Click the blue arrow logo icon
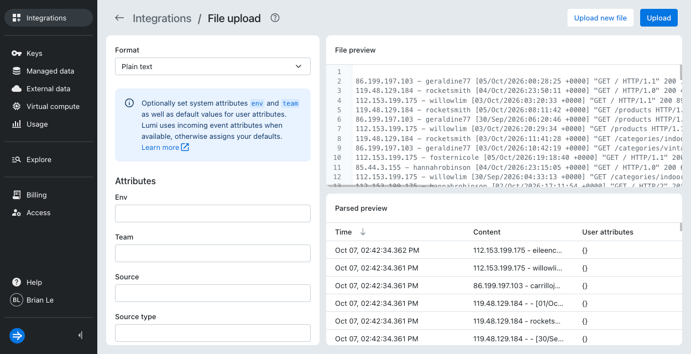The image size is (691, 354). point(17,335)
